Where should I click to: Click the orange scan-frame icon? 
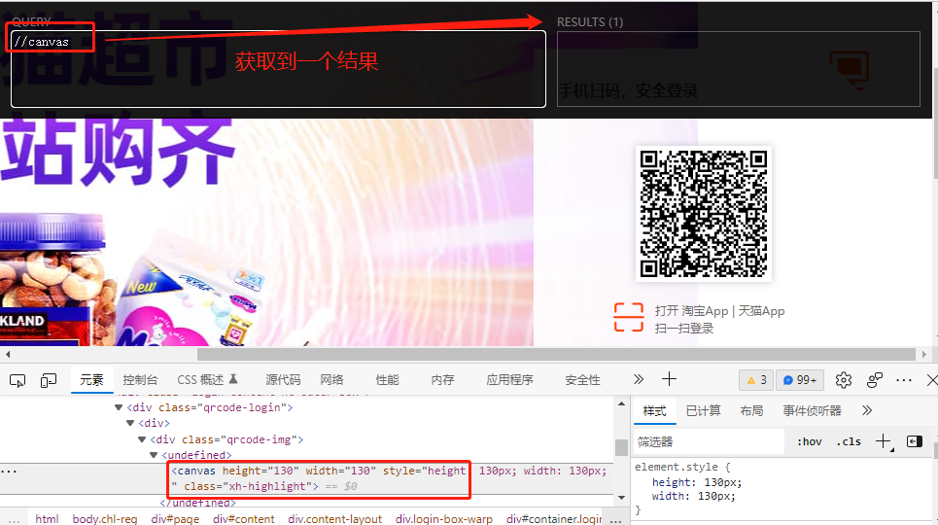(x=629, y=317)
